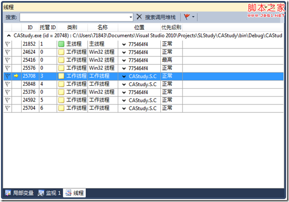Click the search input field
The image size is (289, 202).
(x=76, y=17)
